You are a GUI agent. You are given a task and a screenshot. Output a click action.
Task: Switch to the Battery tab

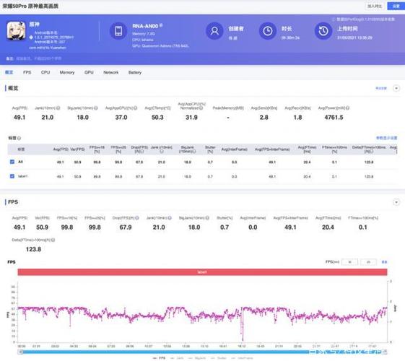pyautogui.click(x=135, y=72)
